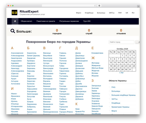Switch language to UK
Viewport: 146px width, 123px height.
(x=127, y=13)
